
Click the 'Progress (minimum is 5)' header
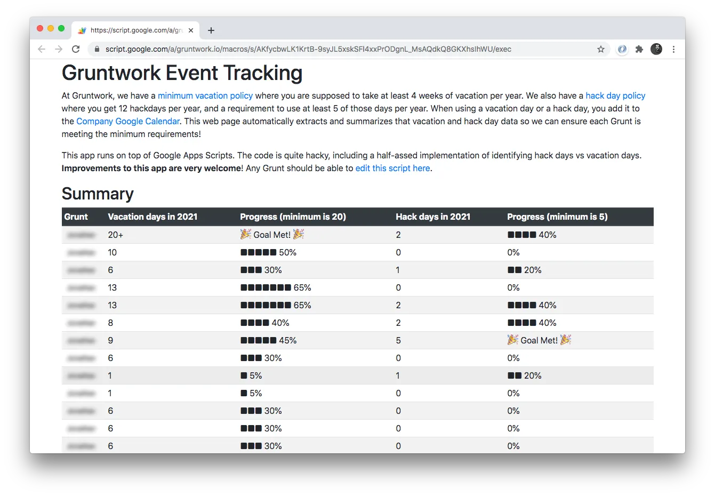point(557,217)
